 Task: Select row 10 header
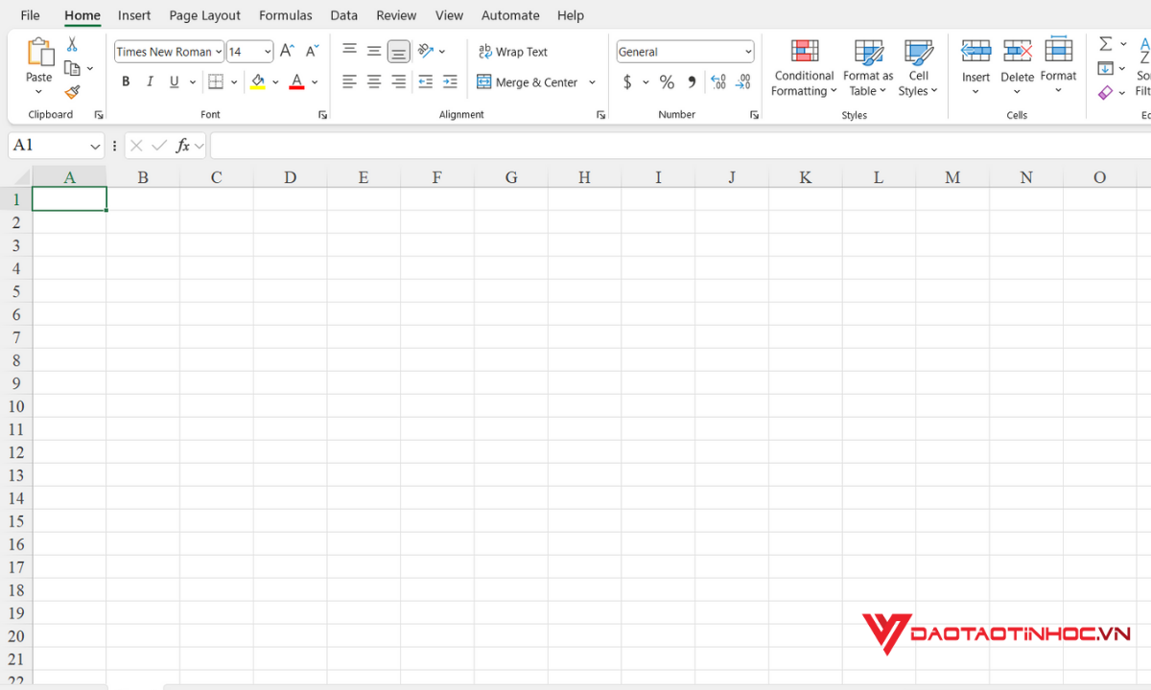coord(15,406)
